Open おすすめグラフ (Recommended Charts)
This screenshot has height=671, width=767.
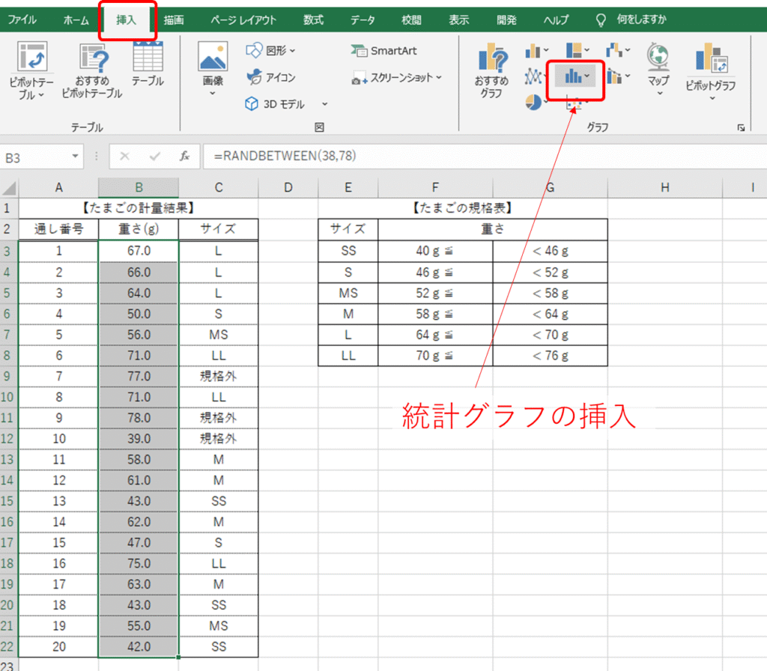tap(491, 70)
